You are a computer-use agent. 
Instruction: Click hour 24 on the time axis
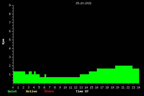click(139, 87)
